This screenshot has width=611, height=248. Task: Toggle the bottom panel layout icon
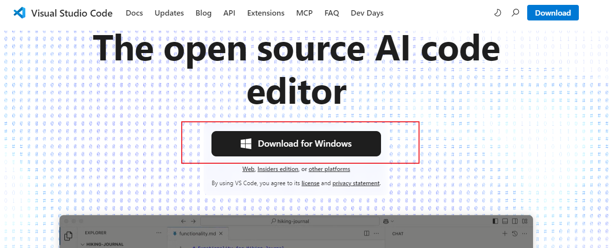point(505,221)
